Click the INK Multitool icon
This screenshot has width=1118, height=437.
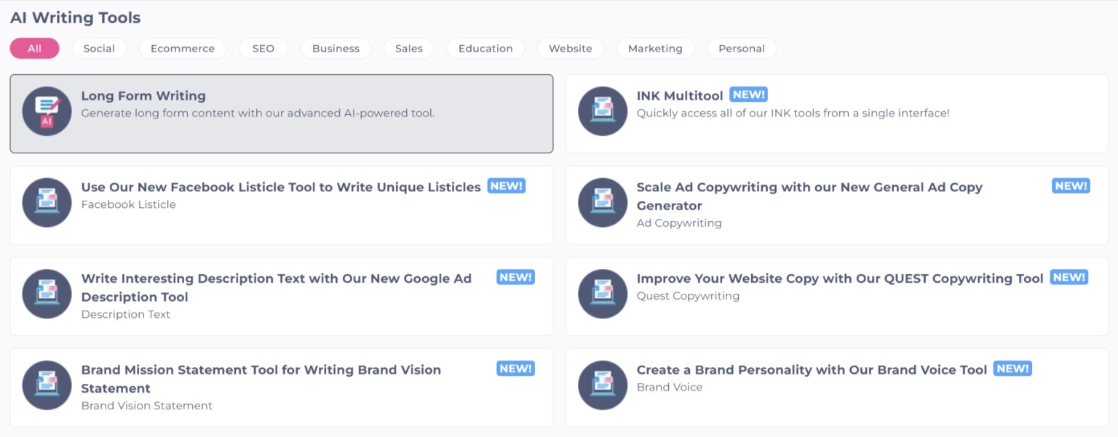click(x=603, y=111)
